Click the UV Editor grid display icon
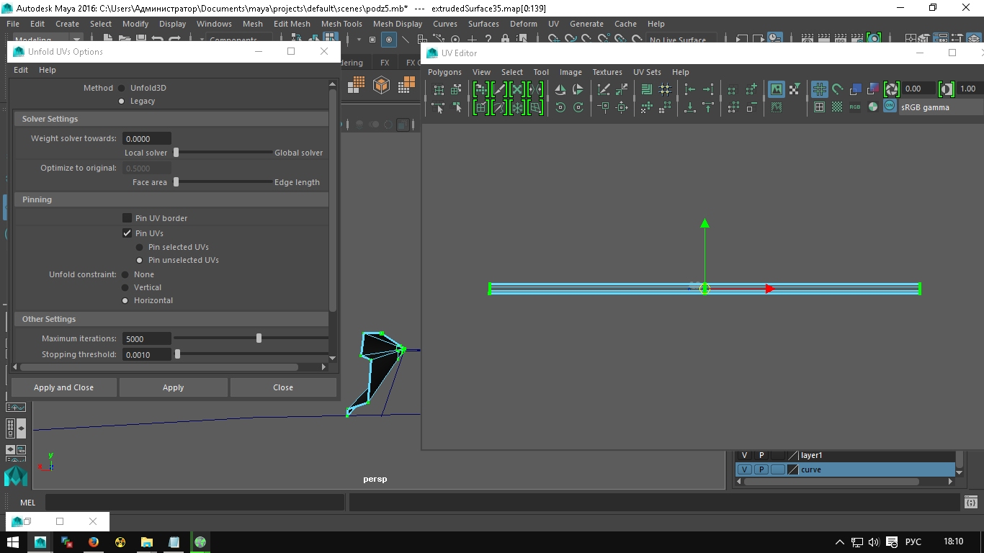984x553 pixels. (x=819, y=89)
